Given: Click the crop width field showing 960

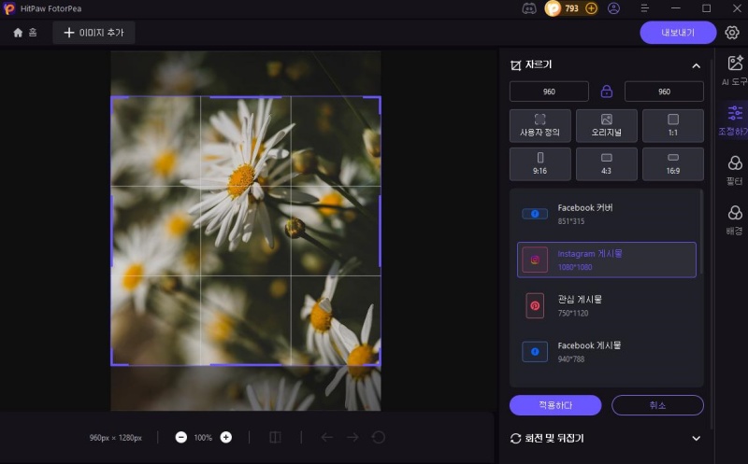Looking at the screenshot, I should 549,91.
